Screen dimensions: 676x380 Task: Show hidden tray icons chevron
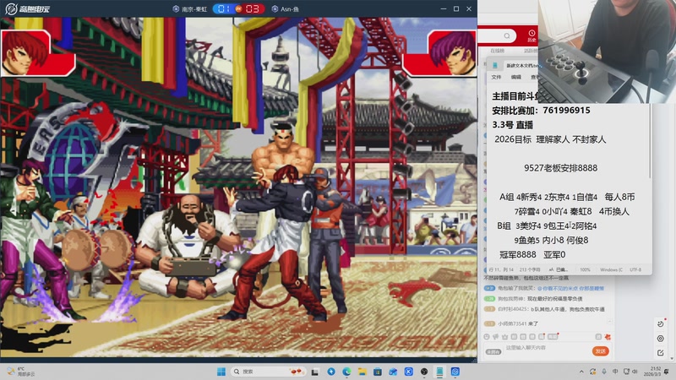point(581,372)
